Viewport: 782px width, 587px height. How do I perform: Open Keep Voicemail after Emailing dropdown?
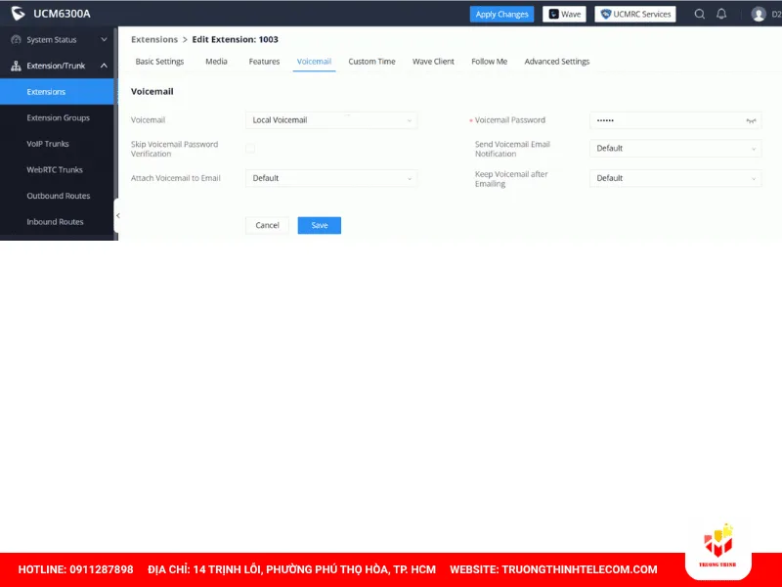(675, 178)
